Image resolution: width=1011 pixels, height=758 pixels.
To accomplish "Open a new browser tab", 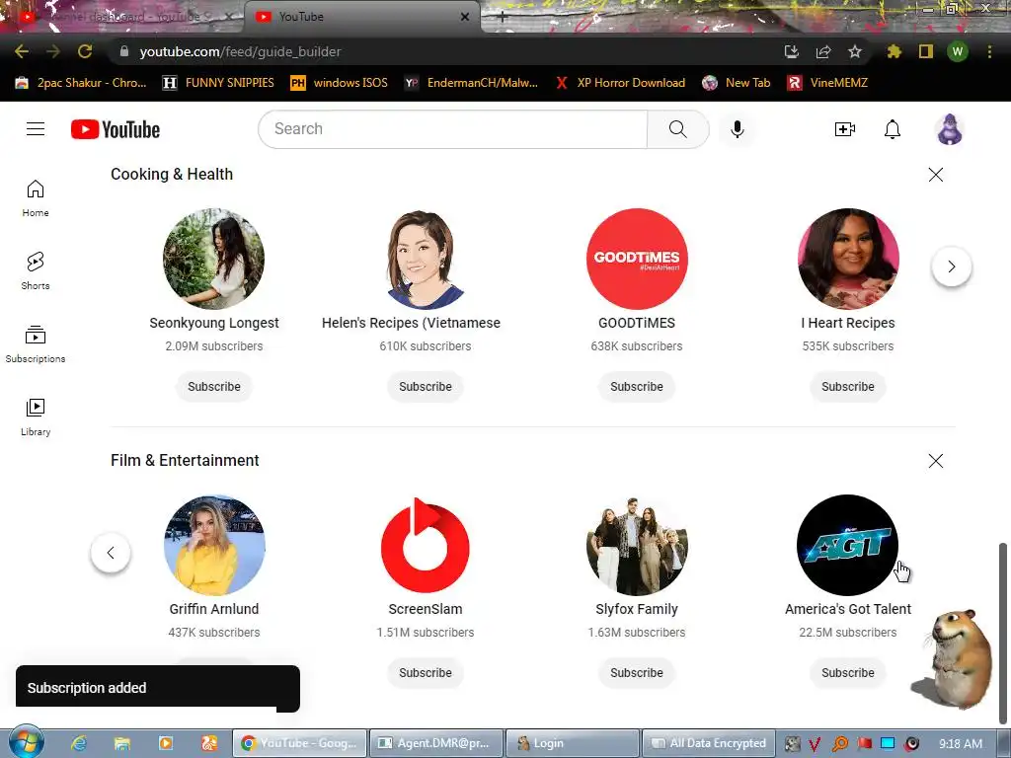I will [x=503, y=17].
